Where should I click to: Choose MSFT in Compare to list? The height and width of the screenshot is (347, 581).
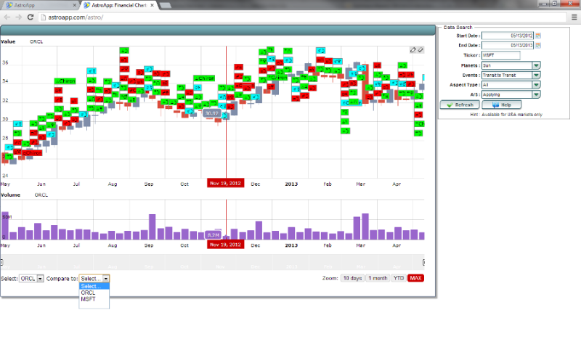point(88,299)
